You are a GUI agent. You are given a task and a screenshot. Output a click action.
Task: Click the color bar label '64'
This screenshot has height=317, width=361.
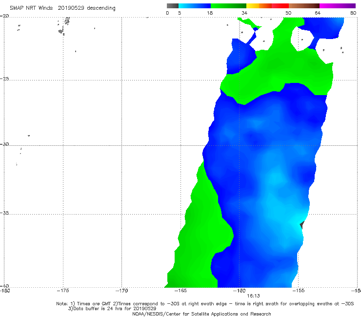pyautogui.click(x=318, y=13)
